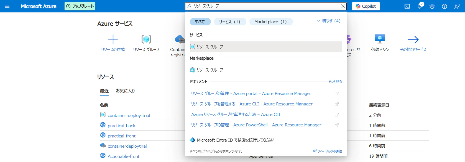Expand 増やす (4) filter options

click(x=328, y=21)
